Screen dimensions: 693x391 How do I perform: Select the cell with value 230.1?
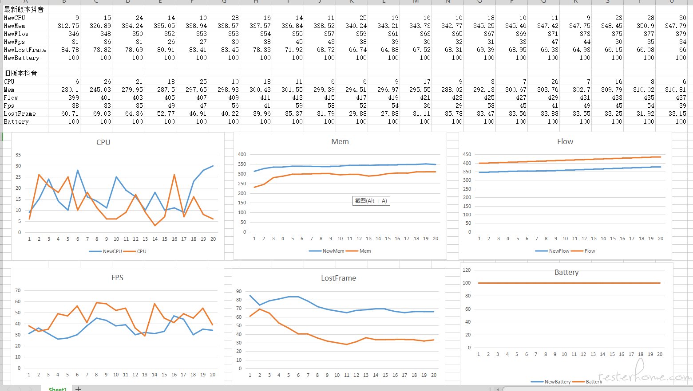coord(64,89)
